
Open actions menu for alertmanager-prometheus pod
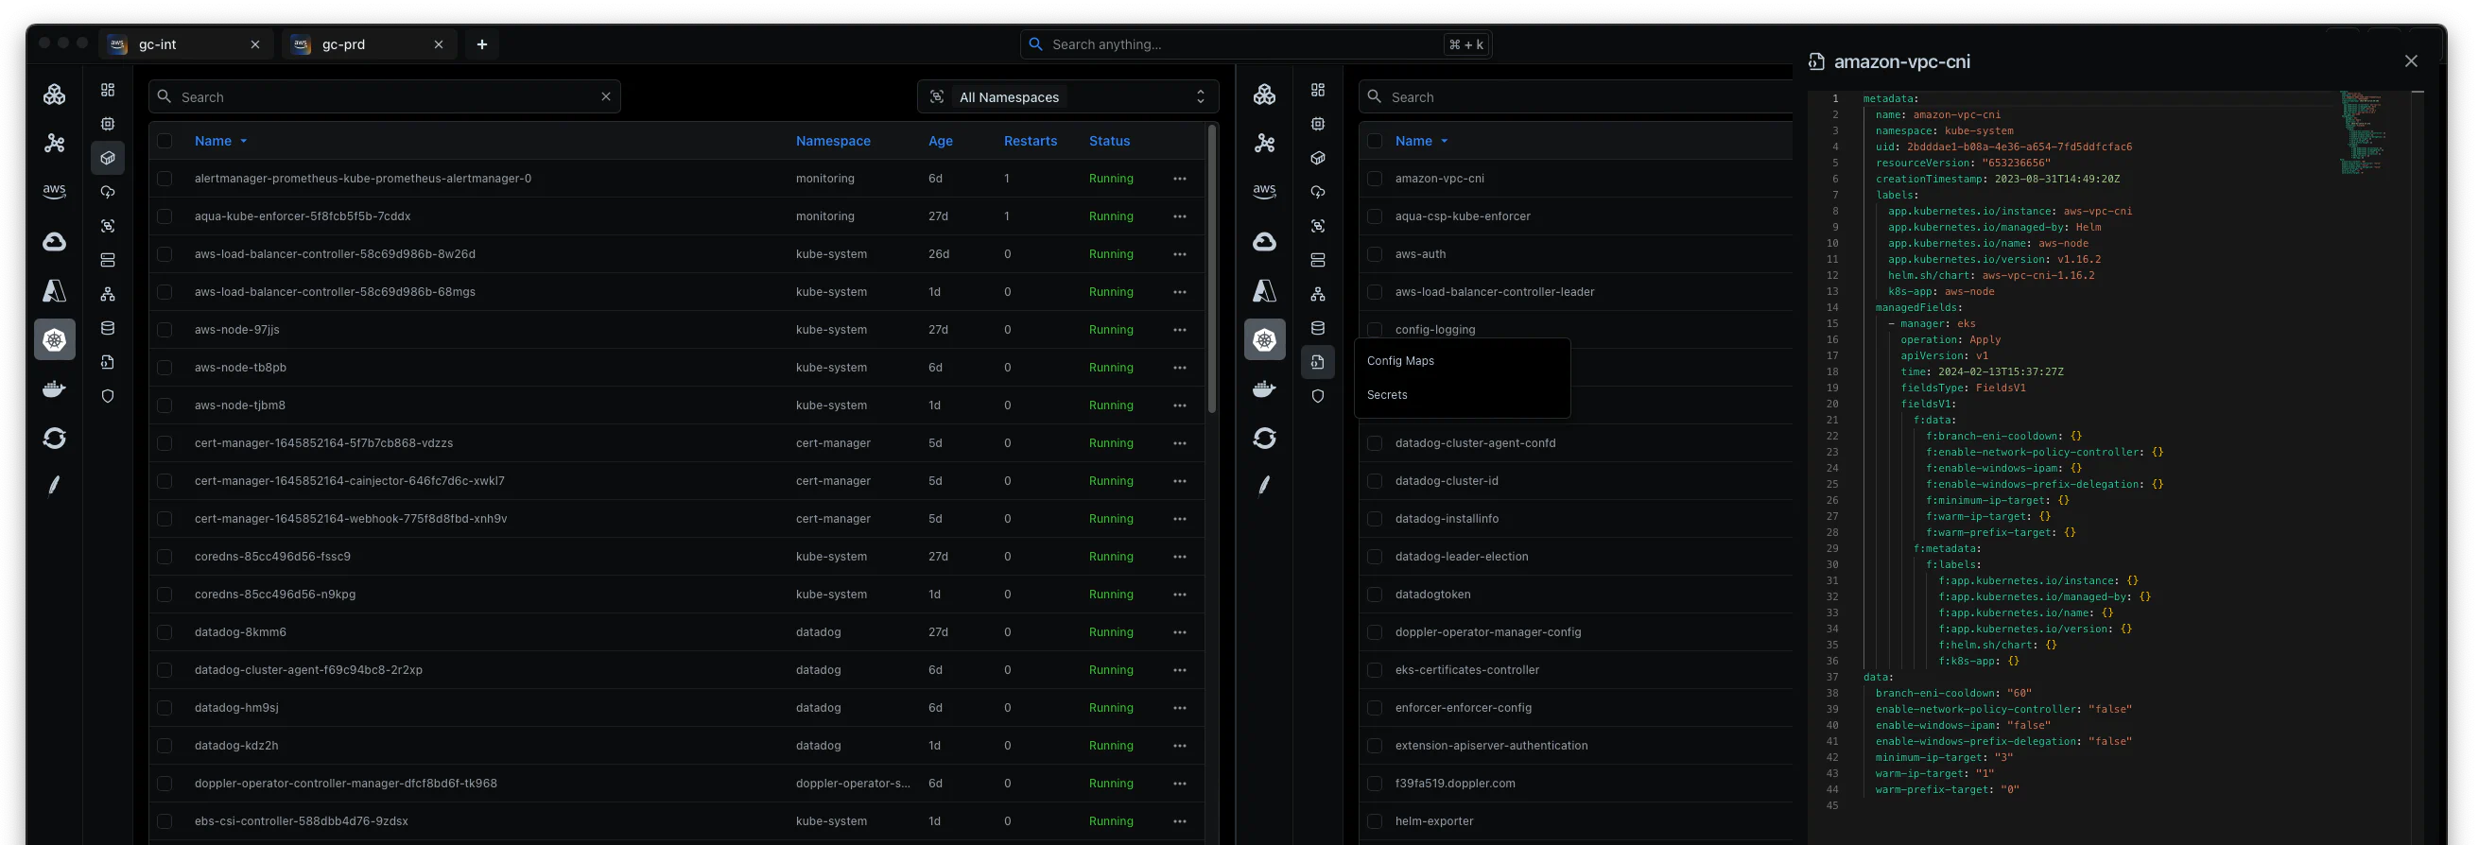pos(1179,178)
